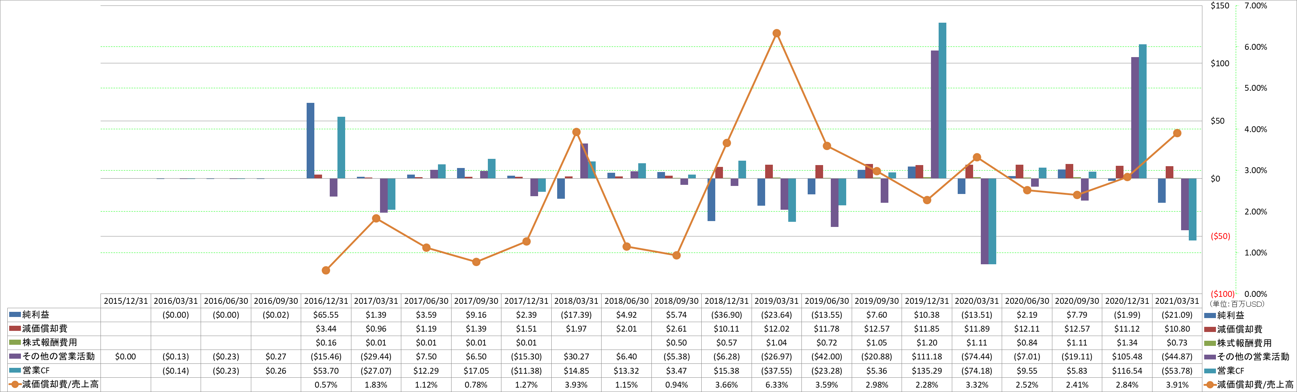Click the 2015/12/31 column header

click(x=126, y=301)
